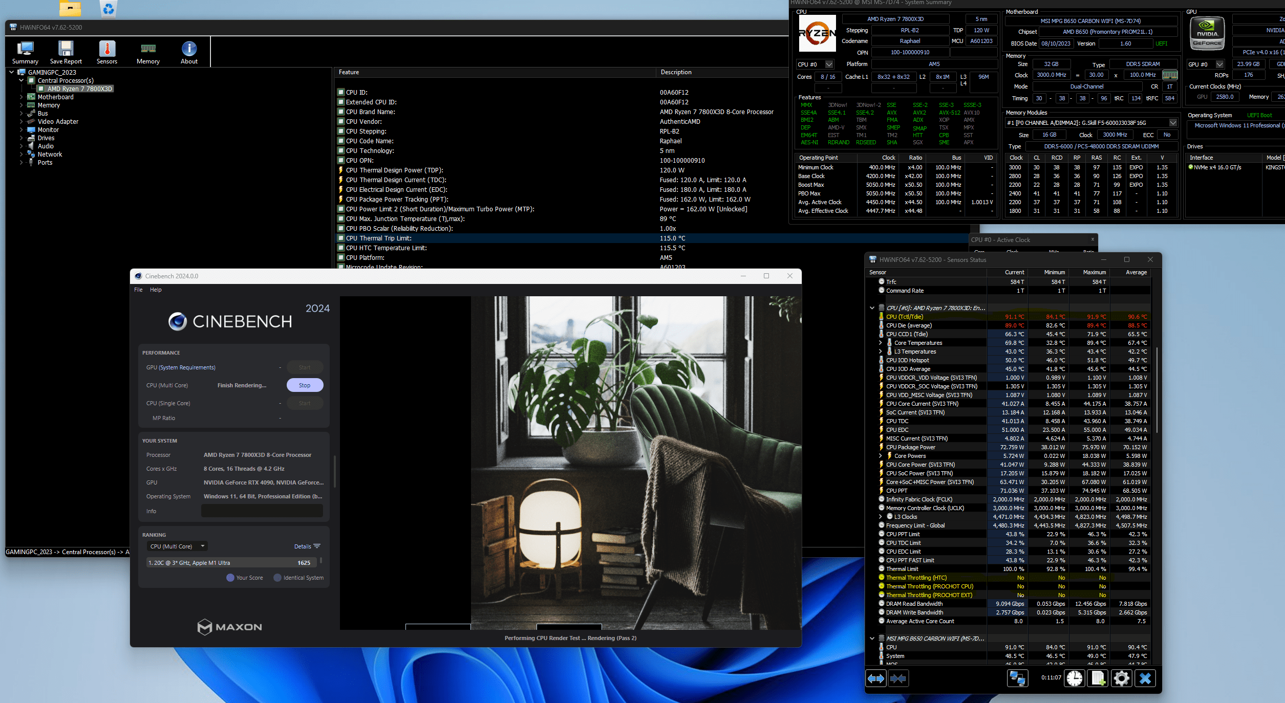Viewport: 1285px width, 703px height.
Task: Click the Feature column header
Action: (x=495, y=72)
